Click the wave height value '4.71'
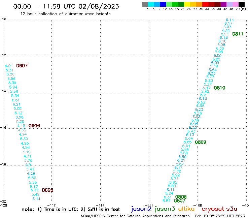Screen dimensions: 249x219 (27, 156)
